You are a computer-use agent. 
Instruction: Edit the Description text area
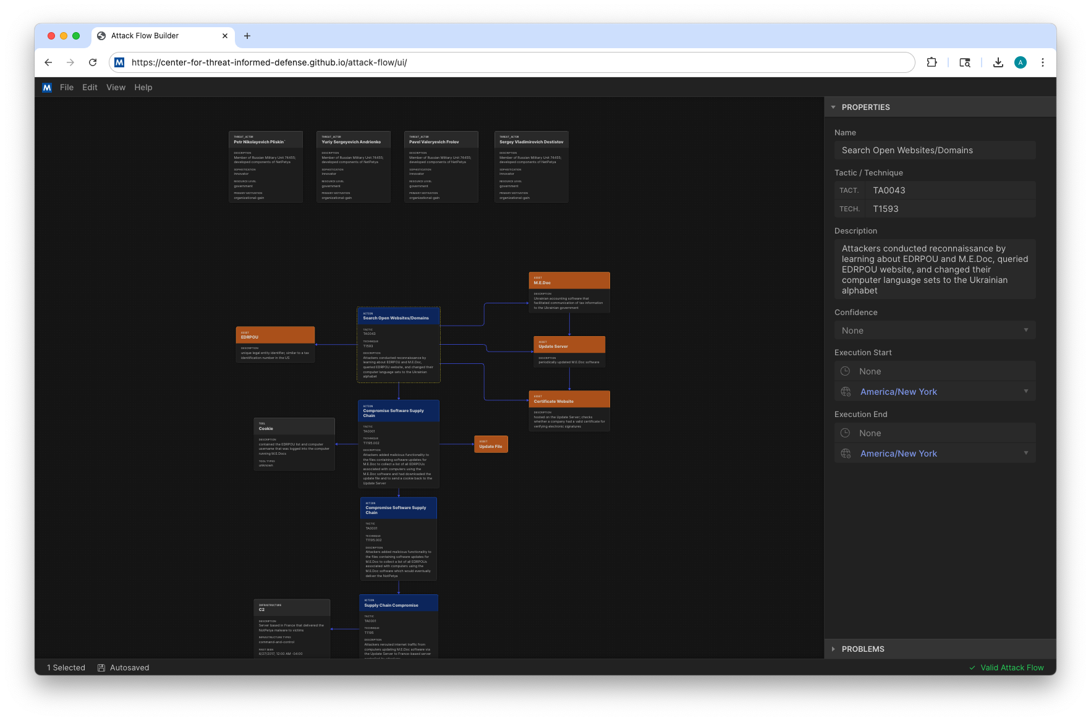point(935,269)
